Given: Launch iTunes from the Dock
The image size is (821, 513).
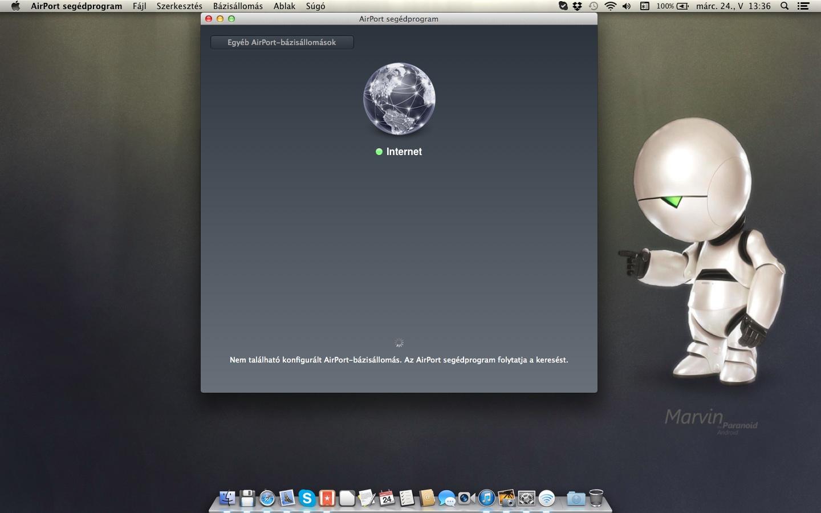Looking at the screenshot, I should coord(486,498).
